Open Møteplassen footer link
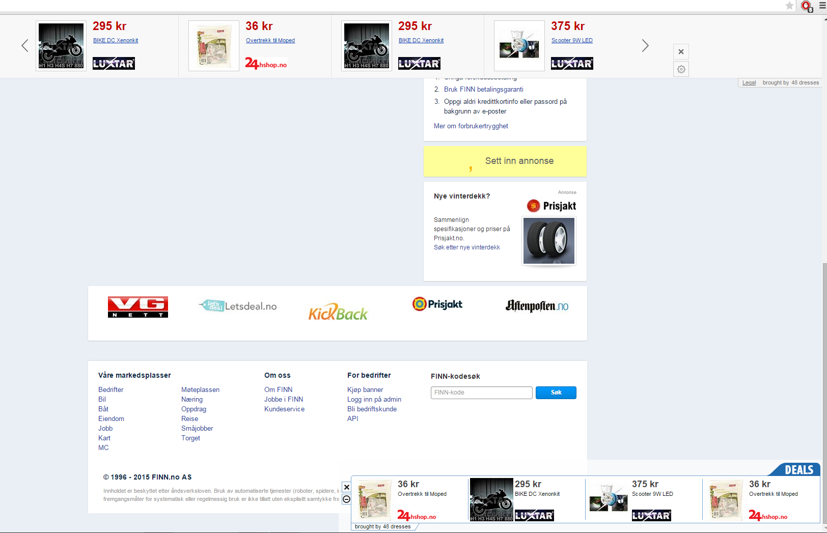The height and width of the screenshot is (533, 827). pyautogui.click(x=200, y=389)
